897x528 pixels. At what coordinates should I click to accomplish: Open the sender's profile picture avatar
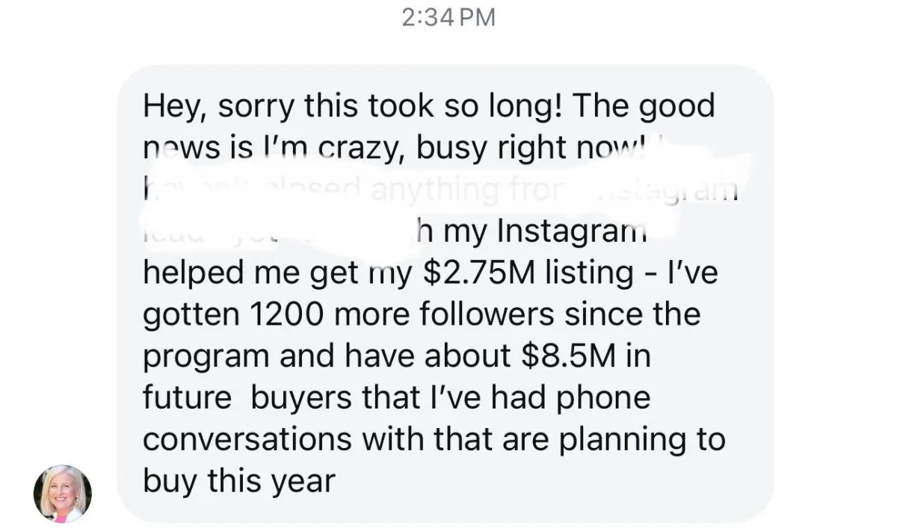63,494
